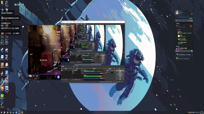Toggle visibility eye of first source

point(81,70)
